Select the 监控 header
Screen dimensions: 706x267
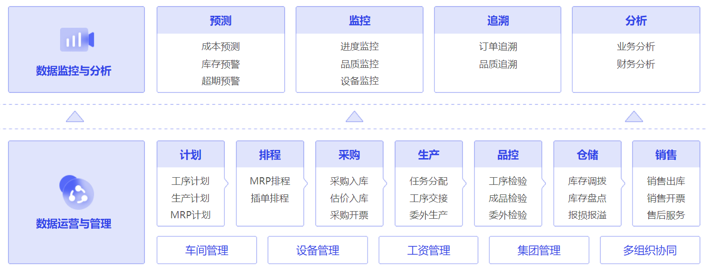[359, 21]
